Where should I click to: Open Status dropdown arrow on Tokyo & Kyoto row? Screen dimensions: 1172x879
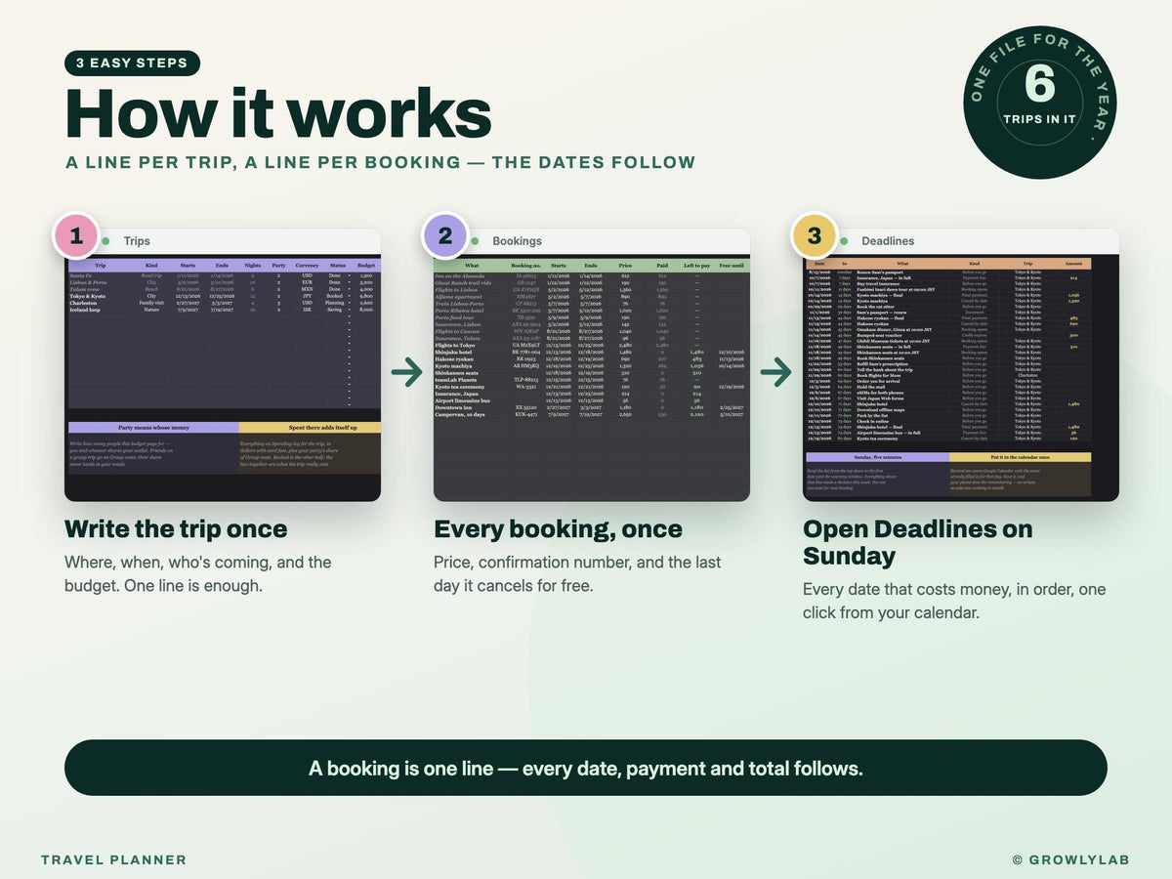[x=349, y=296]
